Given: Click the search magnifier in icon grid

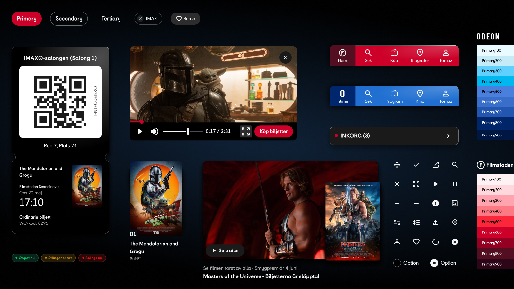Looking at the screenshot, I should pyautogui.click(x=455, y=165).
